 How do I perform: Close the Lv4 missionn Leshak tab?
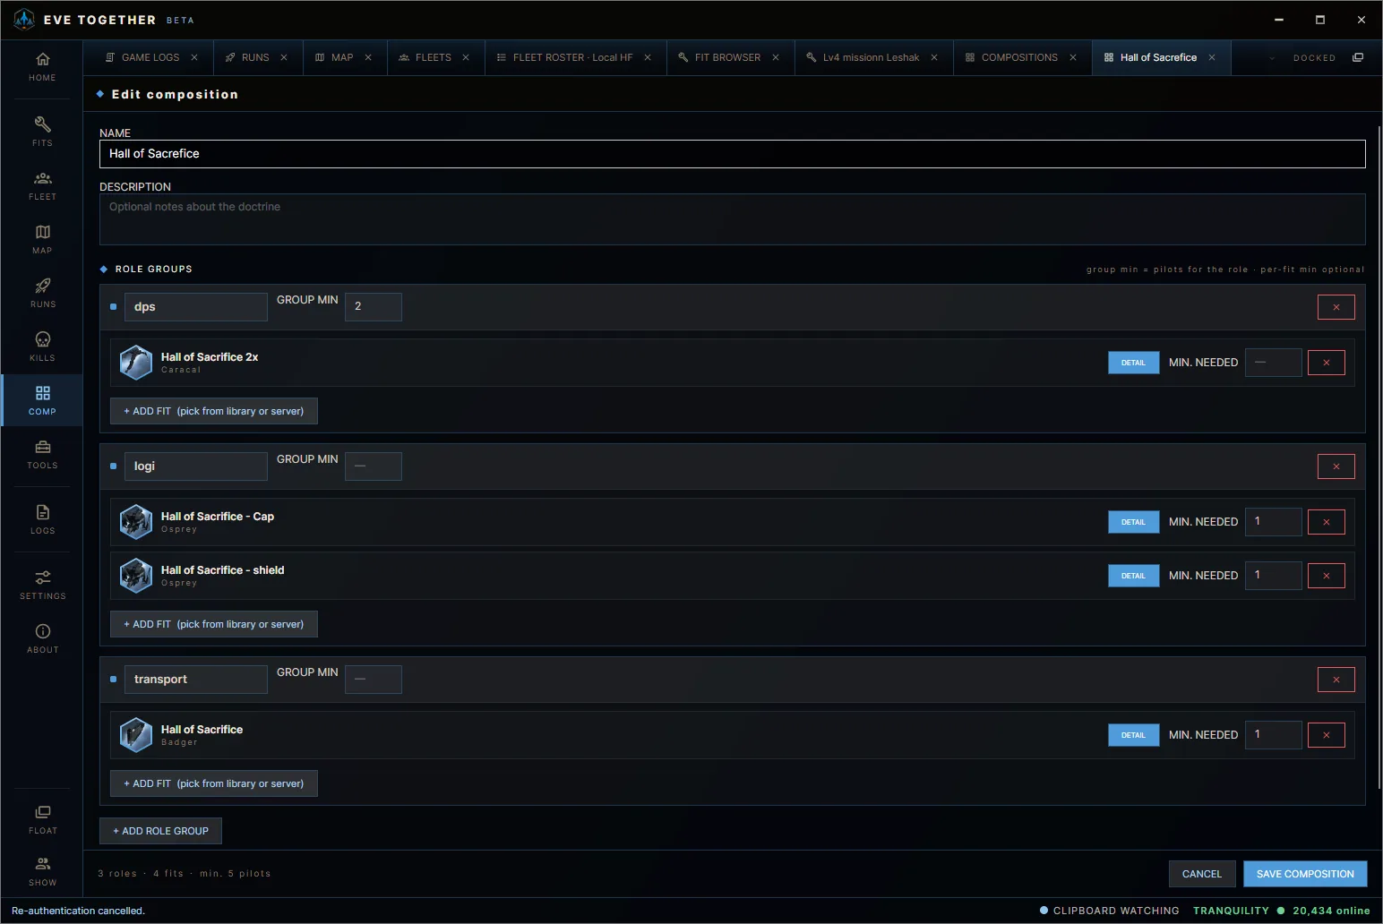pos(934,57)
